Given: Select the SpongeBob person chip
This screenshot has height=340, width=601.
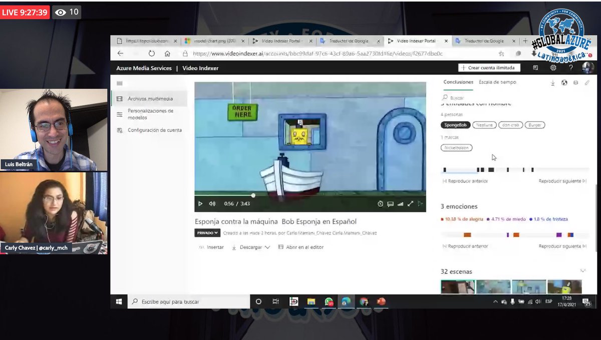Looking at the screenshot, I should [455, 125].
